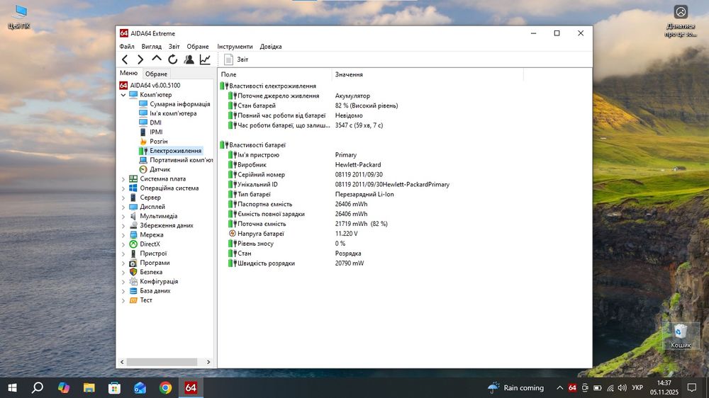Select Сумарна інформація in the tree
709x398 pixels.
tap(180, 104)
